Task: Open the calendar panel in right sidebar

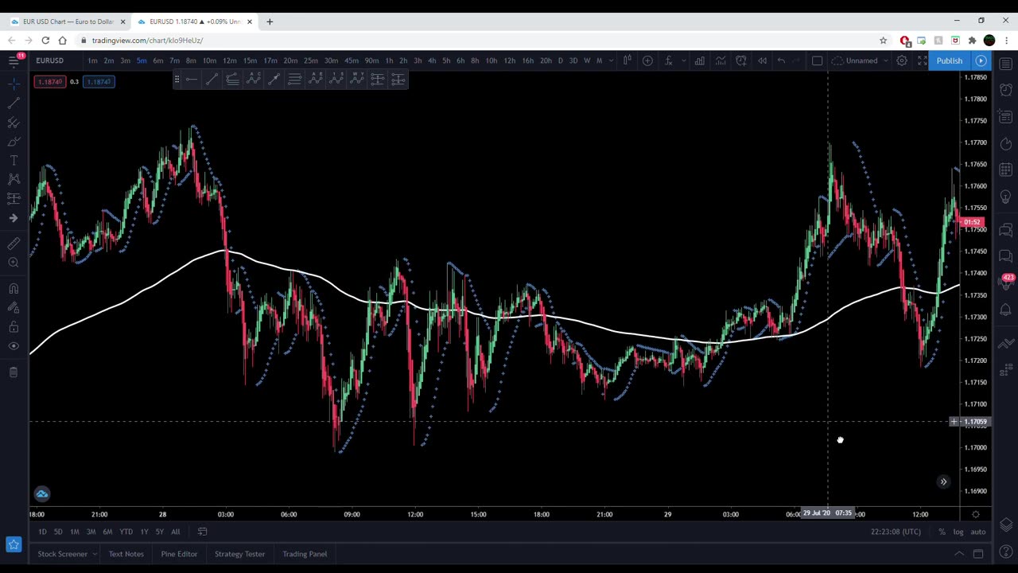Action: 1006,170
